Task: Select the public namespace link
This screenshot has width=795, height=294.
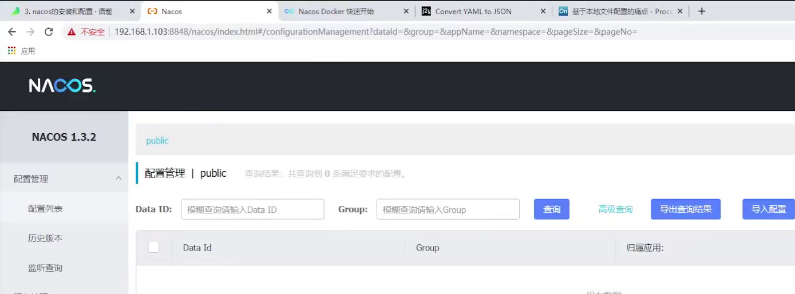Action: 157,141
